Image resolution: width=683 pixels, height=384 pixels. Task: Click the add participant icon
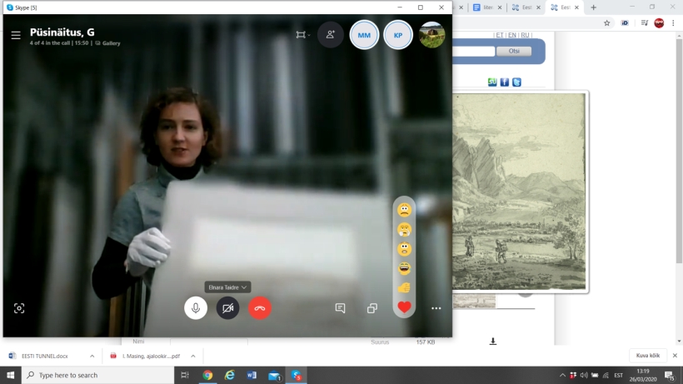(331, 35)
